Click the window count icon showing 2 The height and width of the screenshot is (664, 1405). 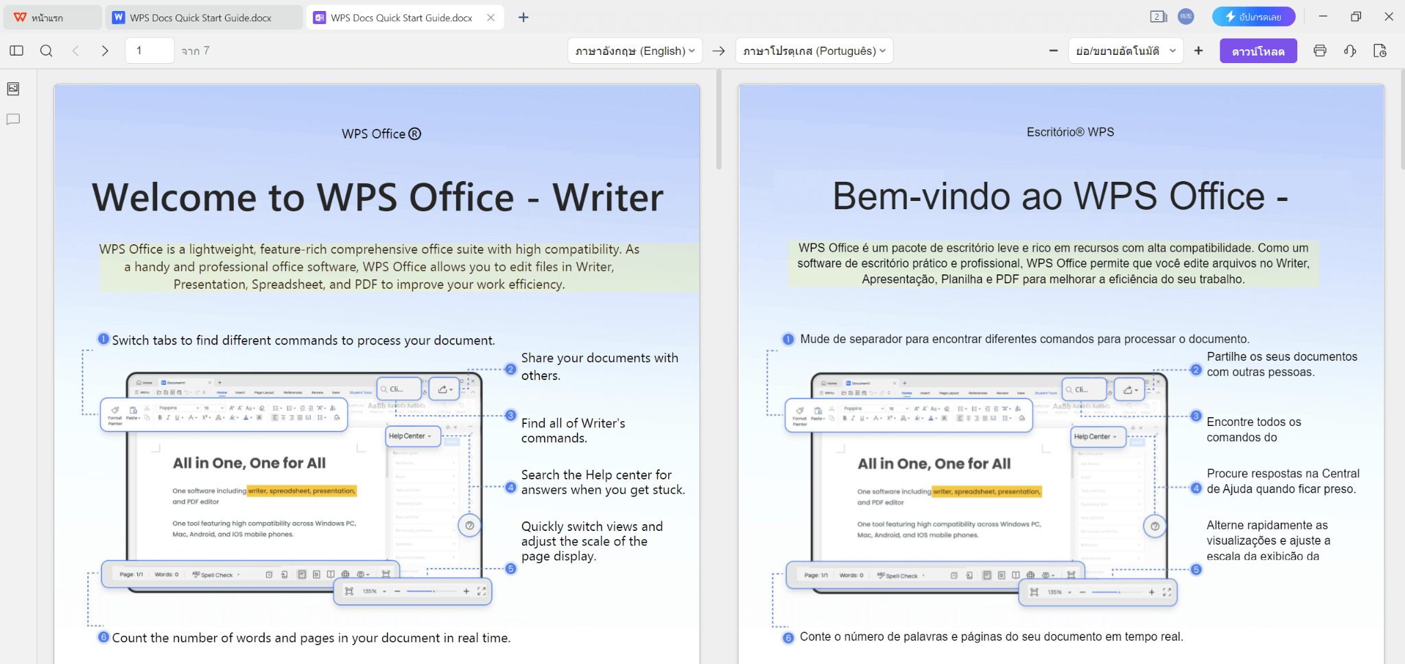(x=1158, y=16)
